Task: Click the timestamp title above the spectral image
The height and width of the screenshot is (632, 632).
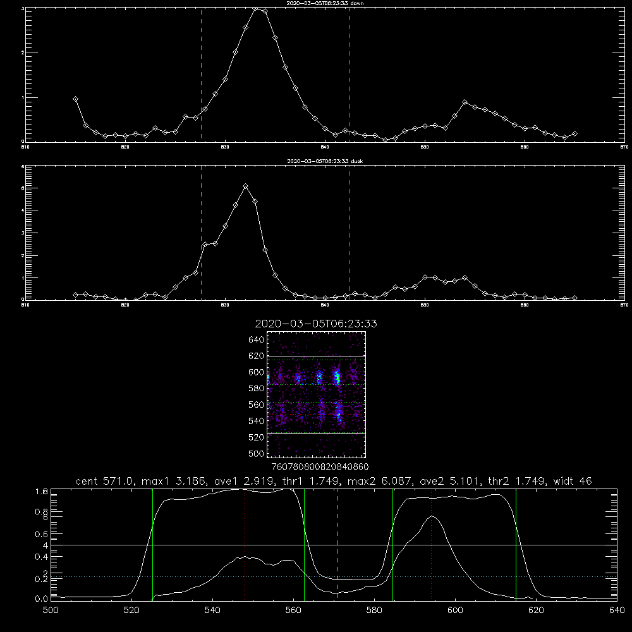Action: pos(316,324)
